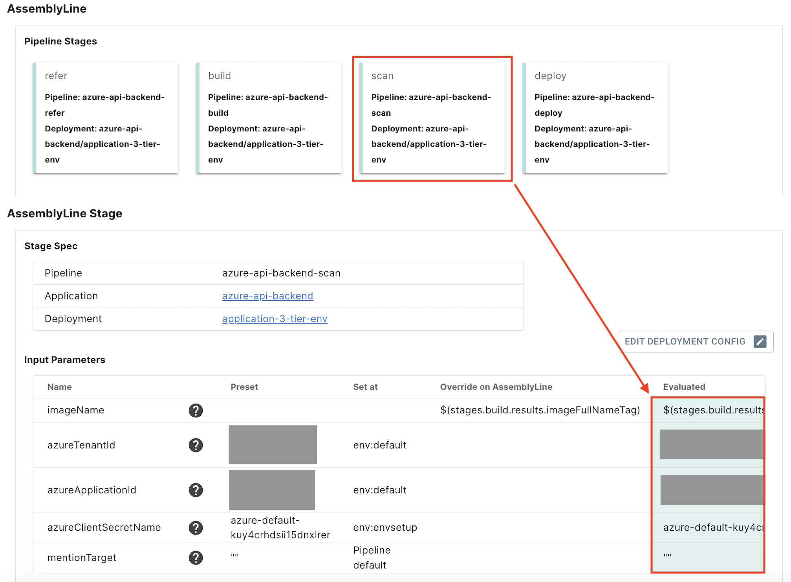
Task: Click help icon next to imageName
Action: tap(196, 410)
